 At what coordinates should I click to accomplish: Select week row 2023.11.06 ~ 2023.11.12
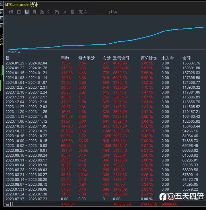[x=103, y=121]
